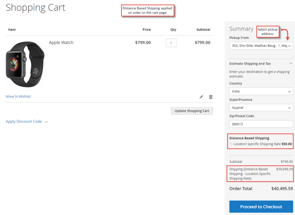Click the pencil edit item icon
The height and width of the screenshot is (215, 295).
[201, 97]
